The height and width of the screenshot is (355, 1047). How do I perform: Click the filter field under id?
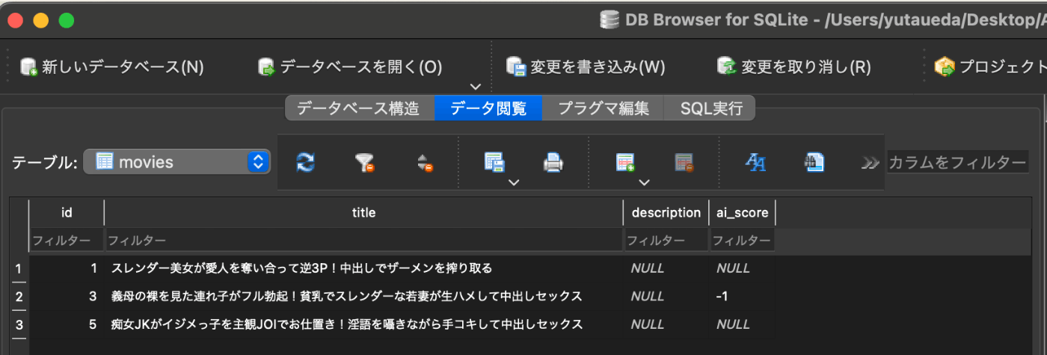click(67, 241)
